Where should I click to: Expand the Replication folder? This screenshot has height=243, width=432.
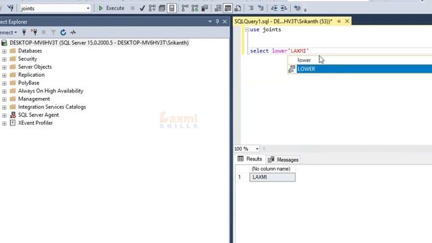pyautogui.click(x=4, y=75)
